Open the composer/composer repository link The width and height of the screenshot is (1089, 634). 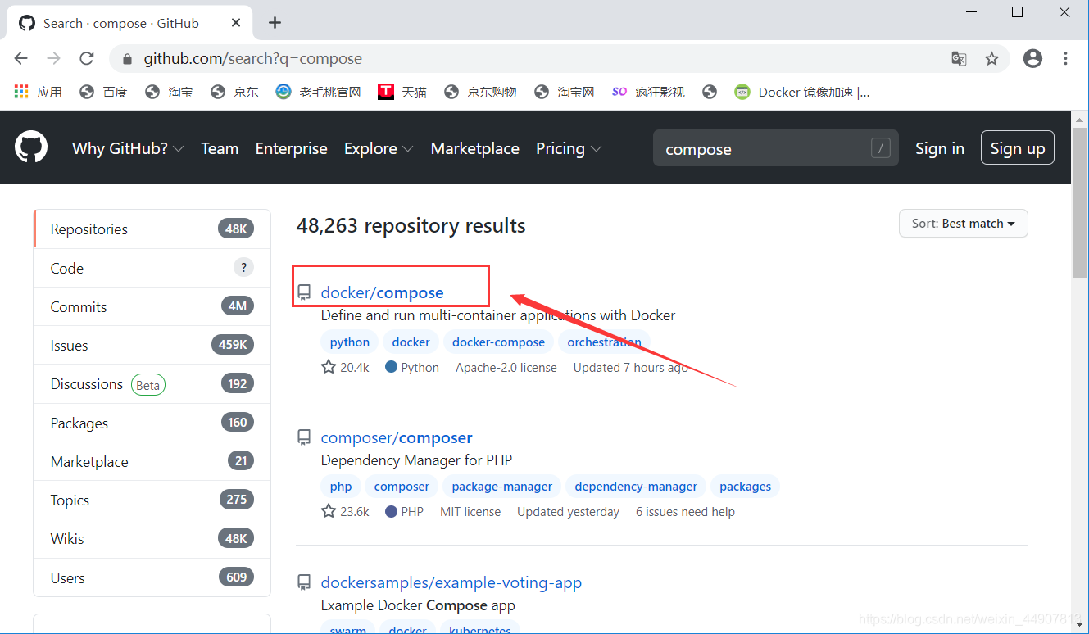397,437
